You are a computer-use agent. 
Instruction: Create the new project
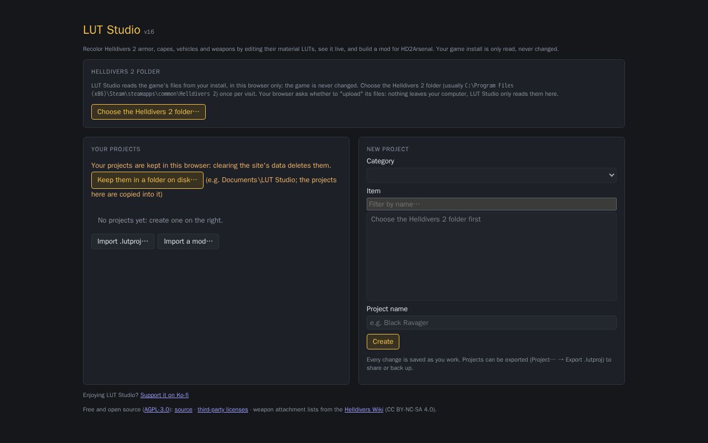(x=383, y=342)
